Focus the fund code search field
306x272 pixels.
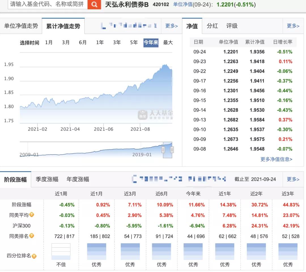(x=48, y=4)
